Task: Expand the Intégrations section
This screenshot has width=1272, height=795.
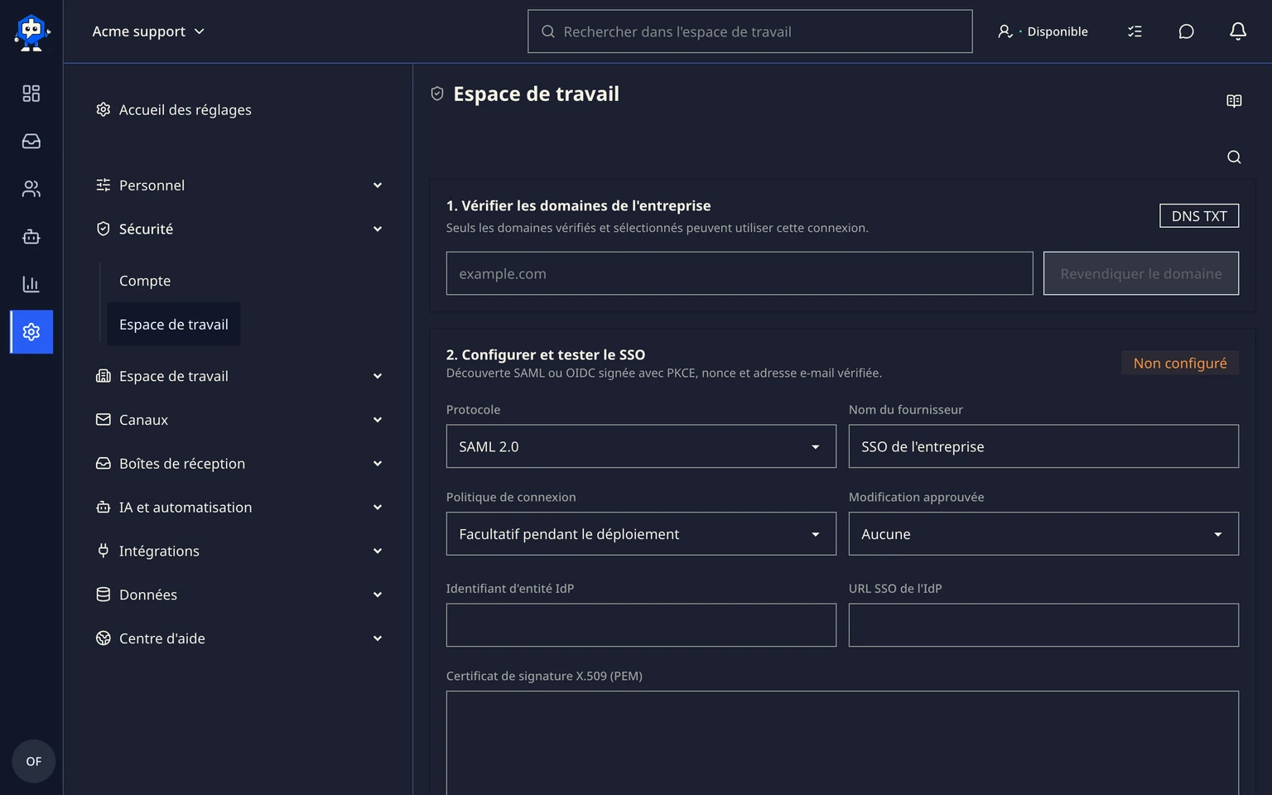Action: 239,552
